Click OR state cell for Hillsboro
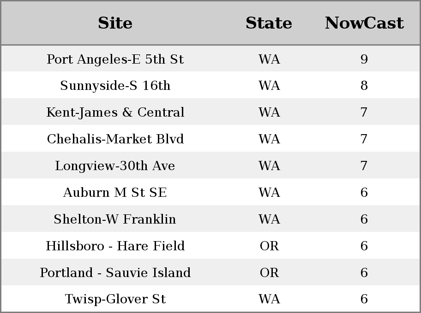Viewport: 421px width, 313px height. coord(269,246)
